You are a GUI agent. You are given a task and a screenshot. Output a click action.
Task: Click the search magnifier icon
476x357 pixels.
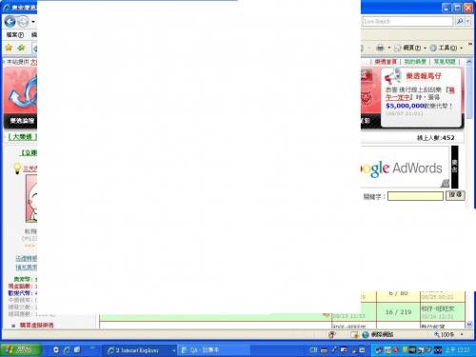click(x=460, y=21)
